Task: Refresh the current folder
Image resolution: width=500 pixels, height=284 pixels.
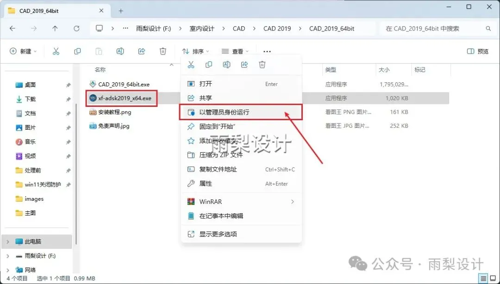Action: click(76, 28)
